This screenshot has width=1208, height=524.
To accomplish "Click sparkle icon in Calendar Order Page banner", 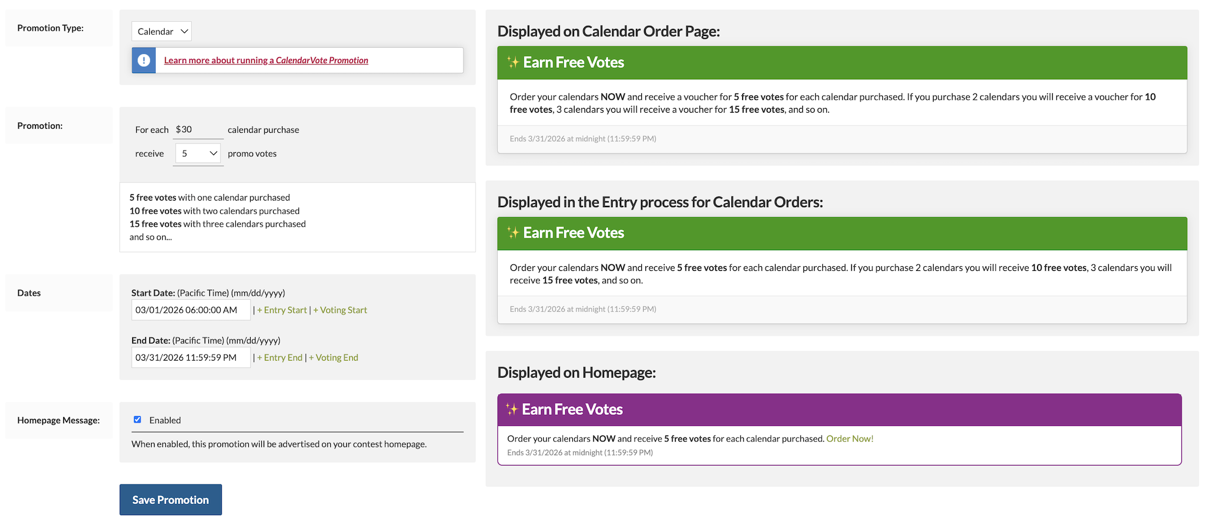I will coord(513,63).
